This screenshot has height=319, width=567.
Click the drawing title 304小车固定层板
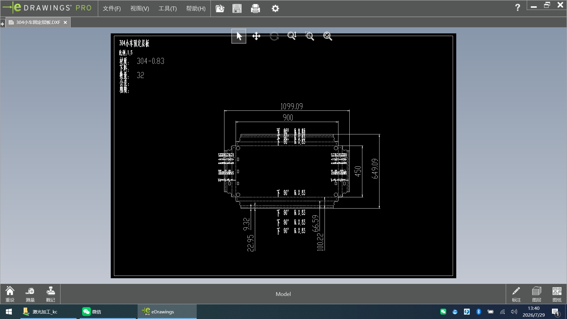pos(134,43)
